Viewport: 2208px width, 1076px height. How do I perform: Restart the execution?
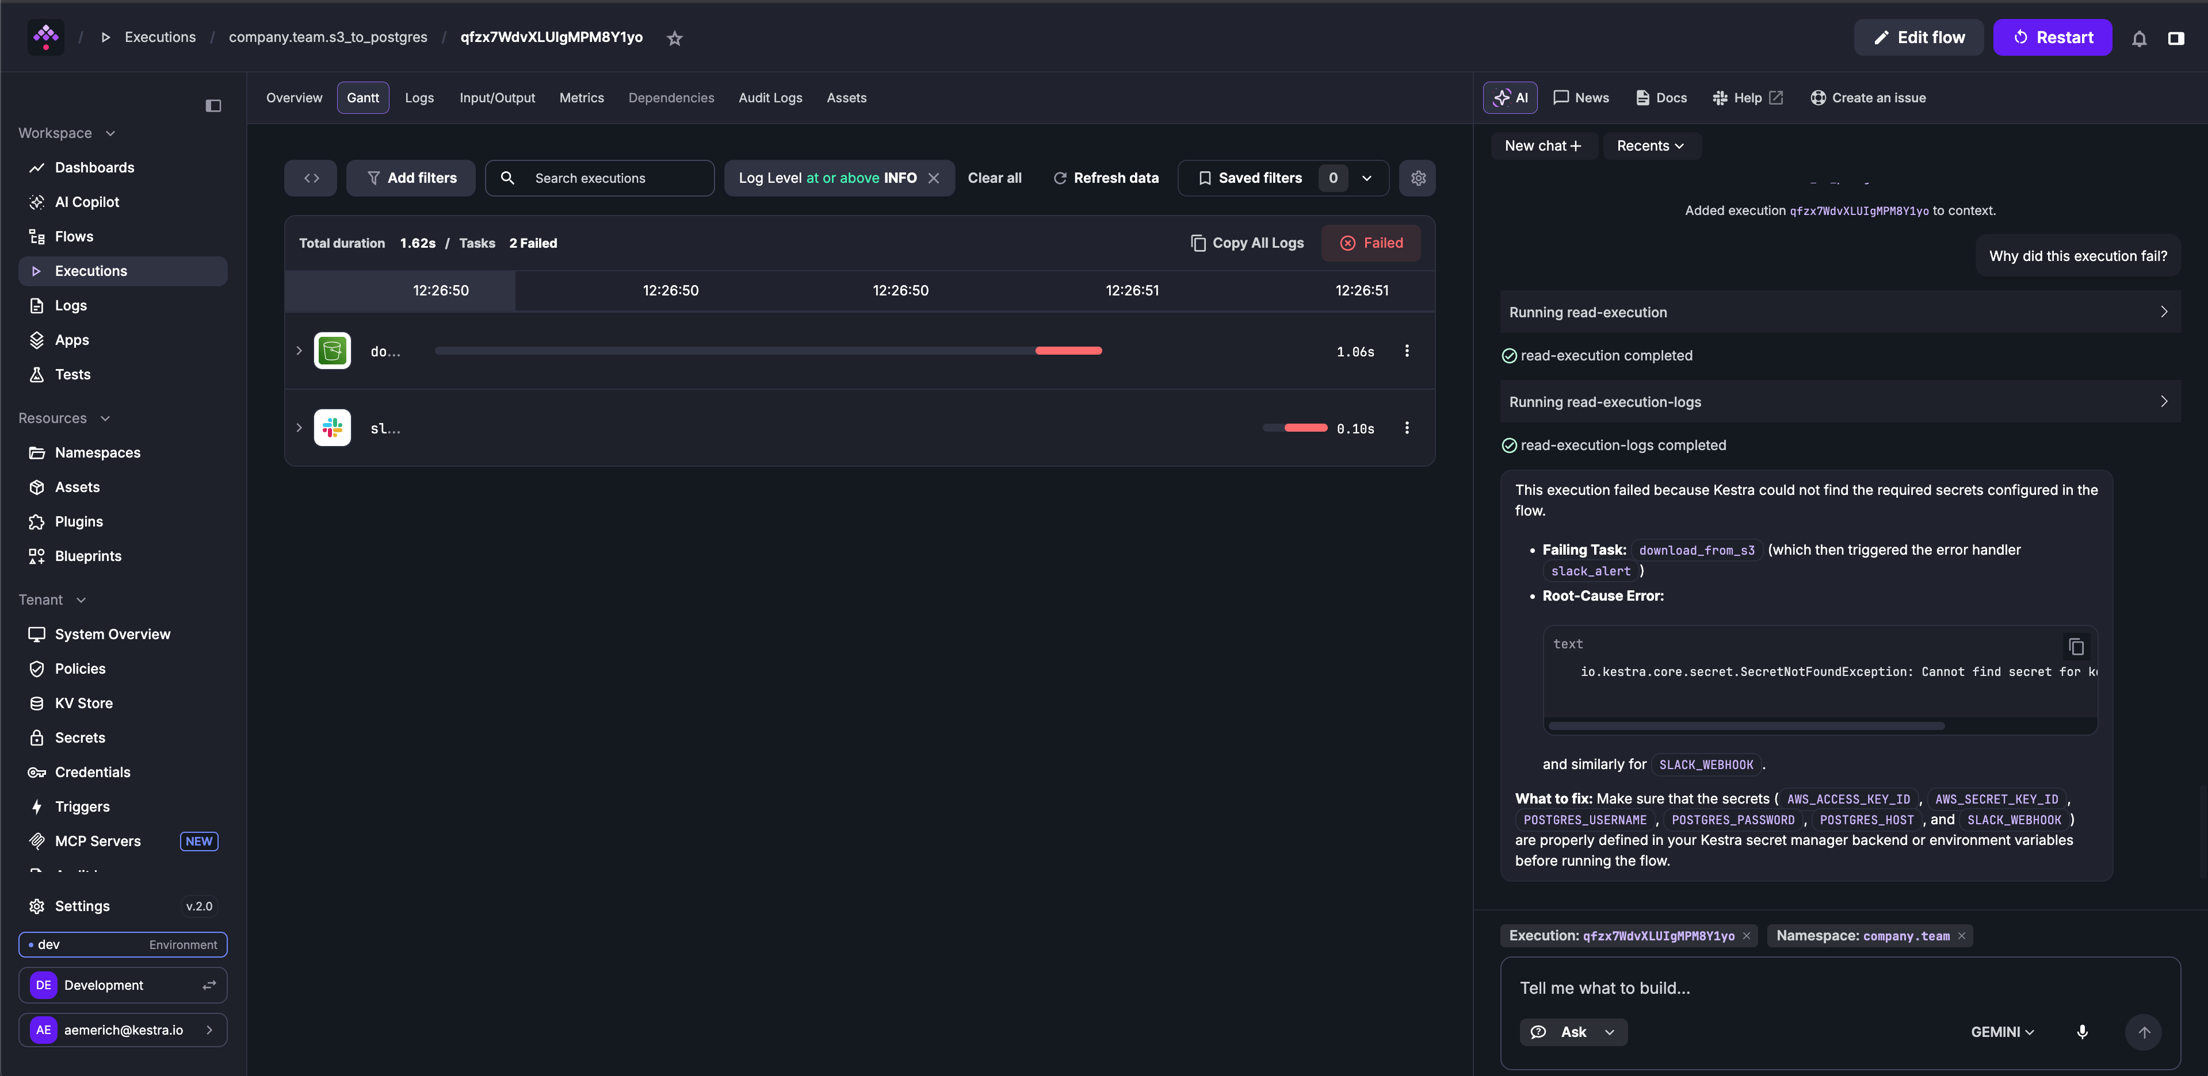(2052, 38)
